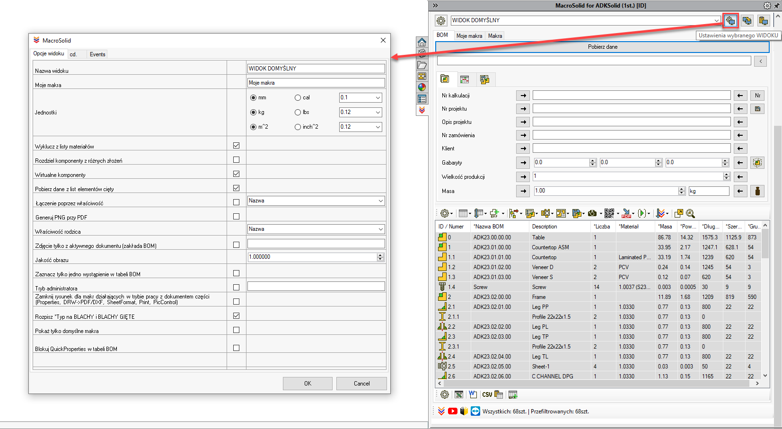This screenshot has height=429, width=782.
Task: Select the BOM tab
Action: coord(442,35)
